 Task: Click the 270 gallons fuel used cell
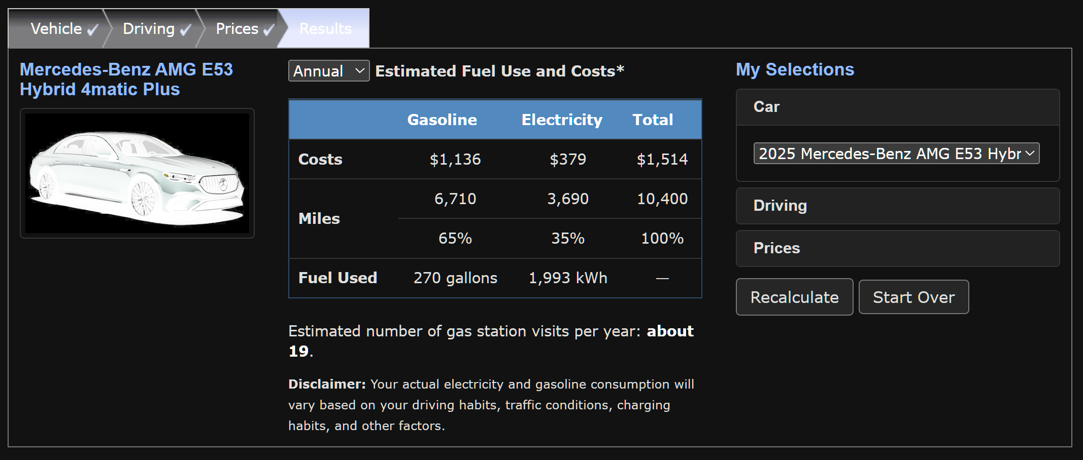455,278
